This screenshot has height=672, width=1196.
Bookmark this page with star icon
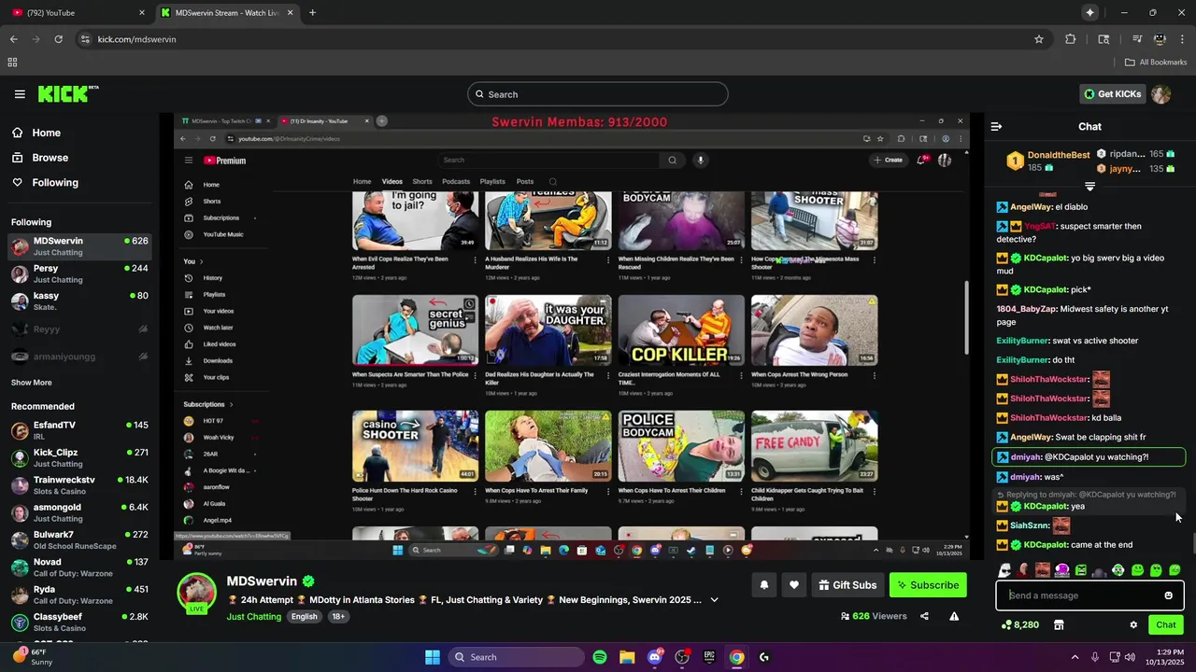coord(1038,39)
